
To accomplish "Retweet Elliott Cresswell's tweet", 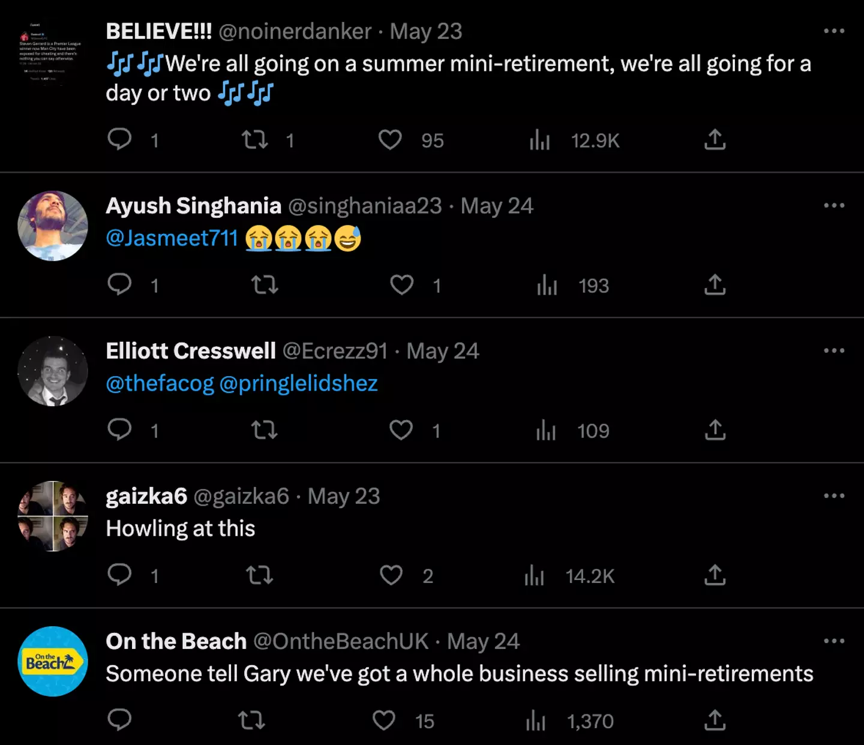I will (x=264, y=430).
